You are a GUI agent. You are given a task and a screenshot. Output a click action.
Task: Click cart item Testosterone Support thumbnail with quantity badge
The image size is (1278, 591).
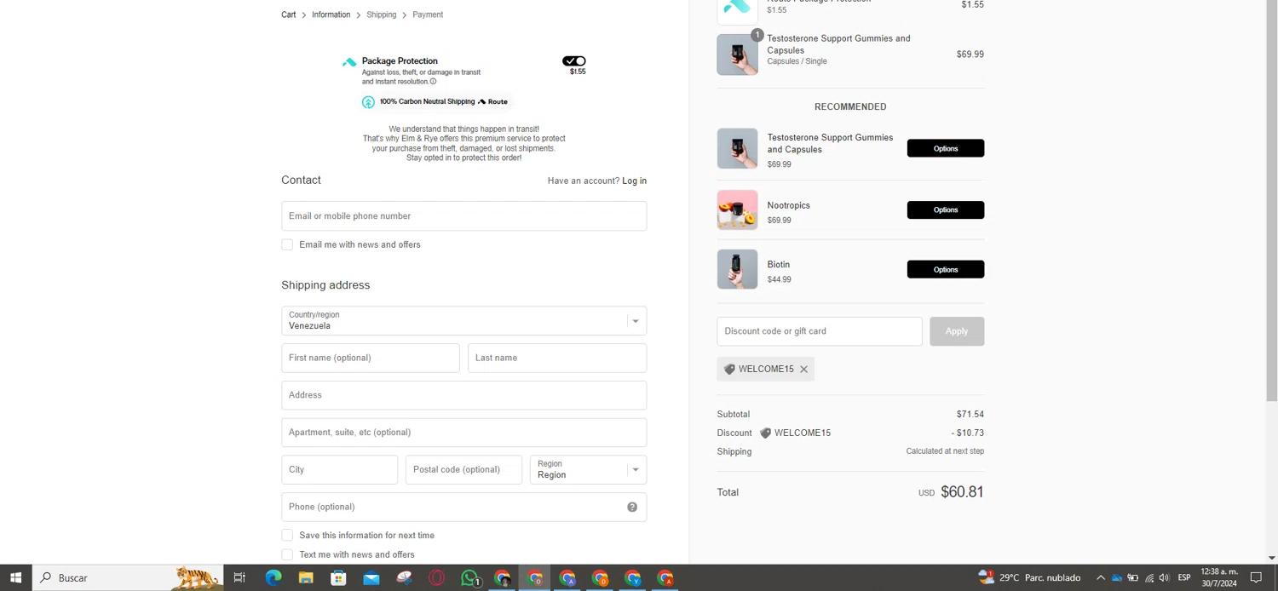(737, 55)
